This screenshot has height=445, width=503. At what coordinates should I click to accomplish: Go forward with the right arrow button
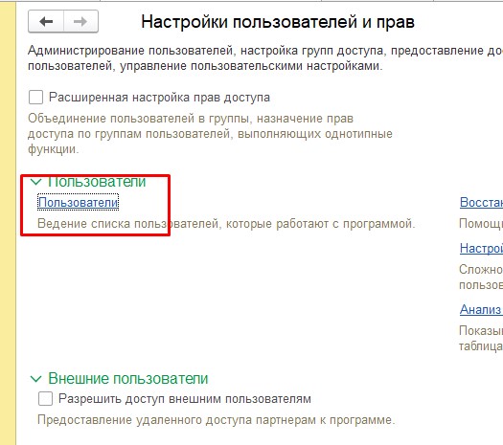80,21
